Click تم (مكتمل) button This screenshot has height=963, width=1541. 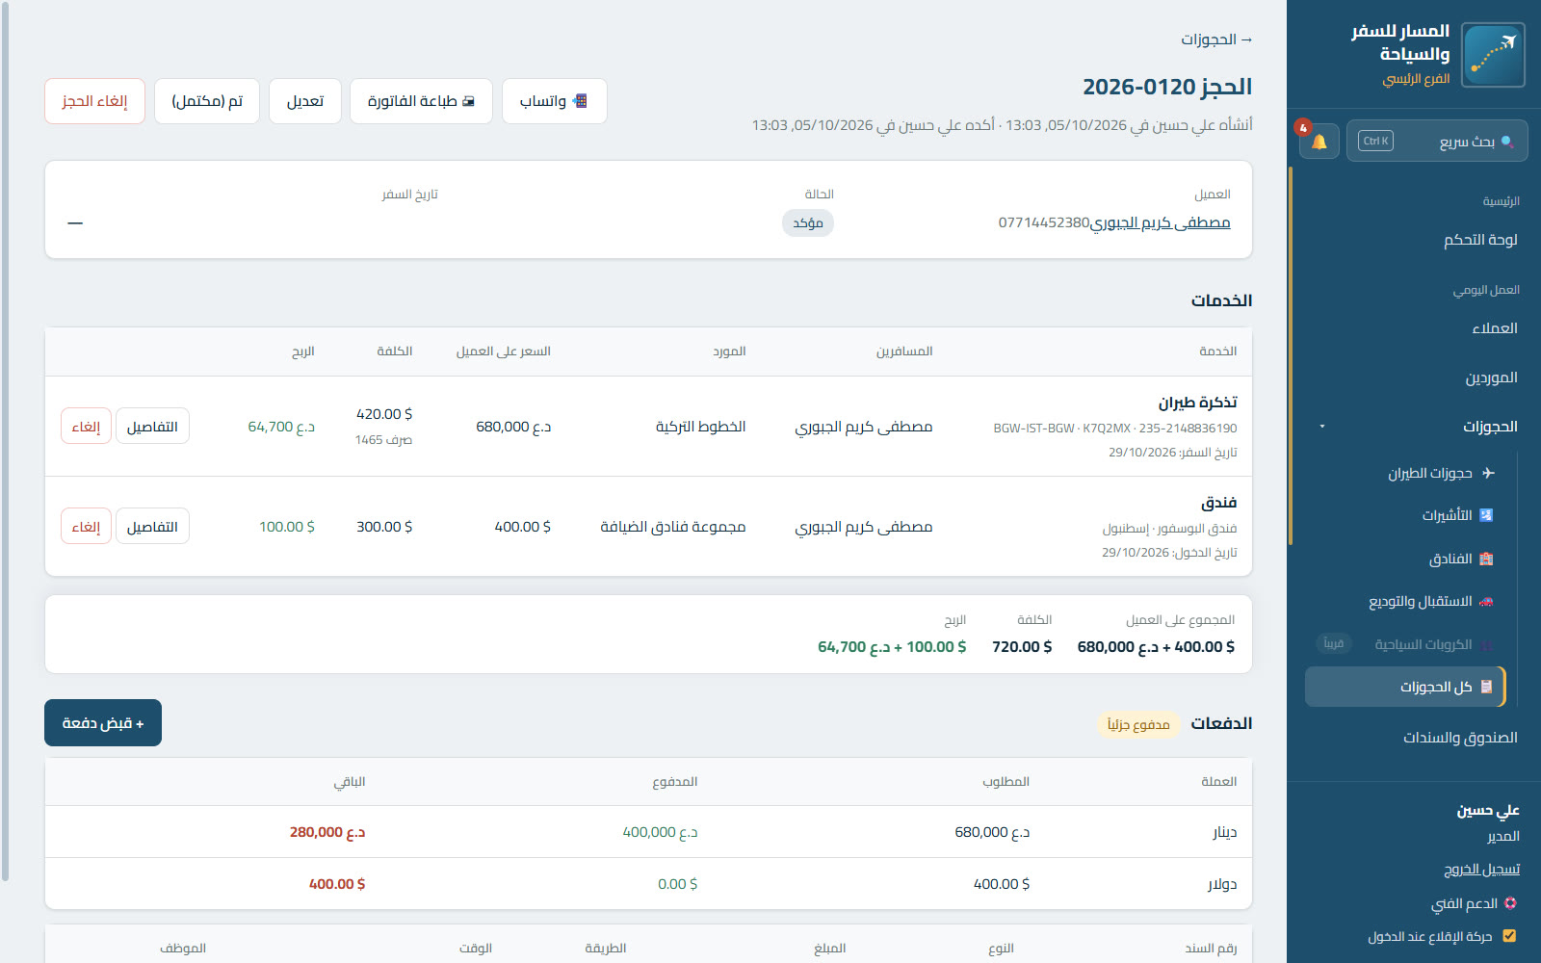coord(207,101)
